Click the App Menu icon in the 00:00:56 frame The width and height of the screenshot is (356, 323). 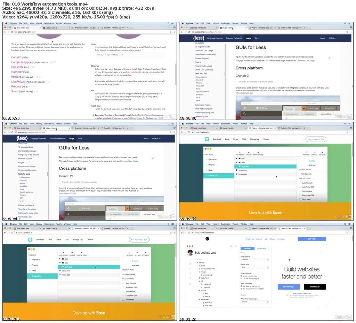[322, 152]
